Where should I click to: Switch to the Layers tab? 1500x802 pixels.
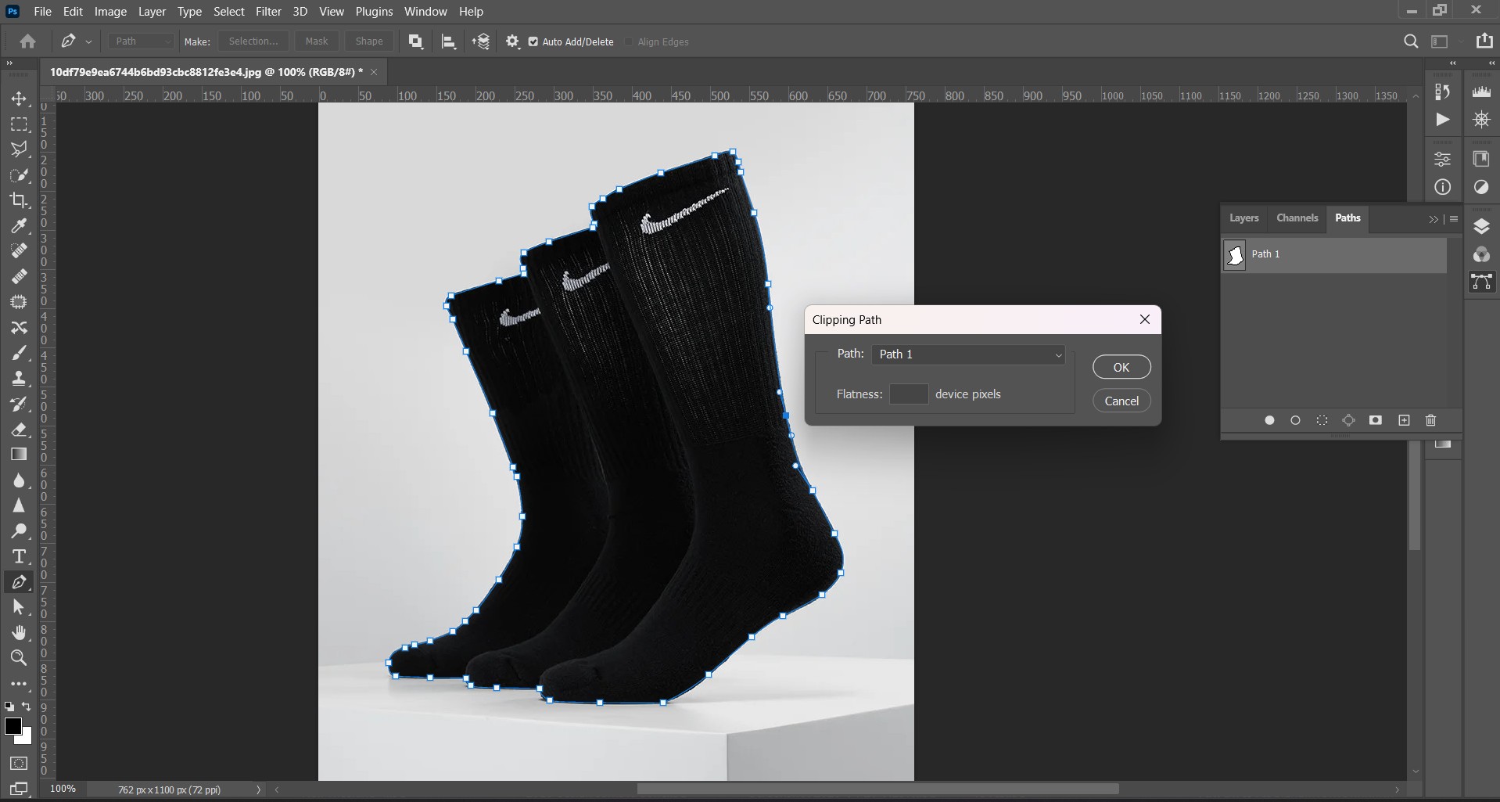[1243, 218]
